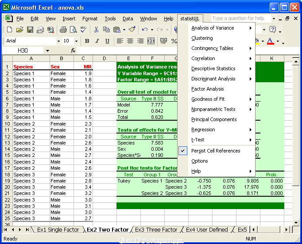Click the Align Left icon
This screenshot has height=244, width=302.
[120, 41]
